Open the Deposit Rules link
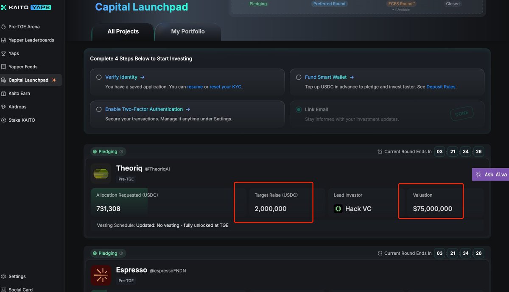This screenshot has width=509, height=292. coord(441,87)
